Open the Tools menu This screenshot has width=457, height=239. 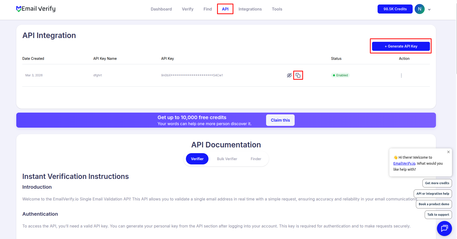coord(277,9)
